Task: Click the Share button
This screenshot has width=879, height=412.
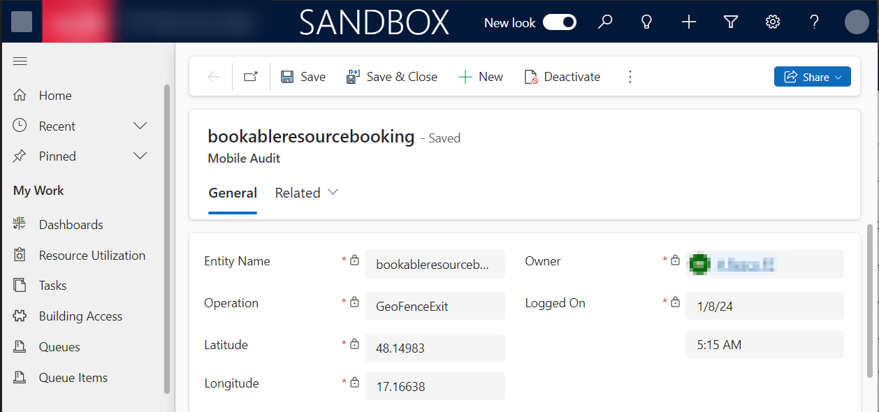Action: pyautogui.click(x=813, y=77)
